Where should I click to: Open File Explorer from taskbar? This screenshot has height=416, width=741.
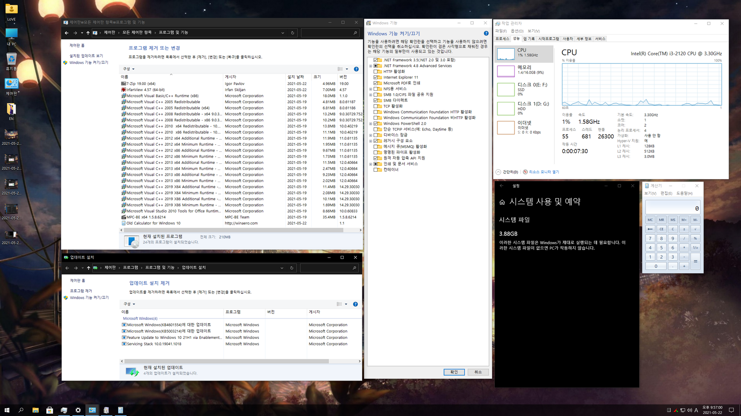(x=36, y=410)
